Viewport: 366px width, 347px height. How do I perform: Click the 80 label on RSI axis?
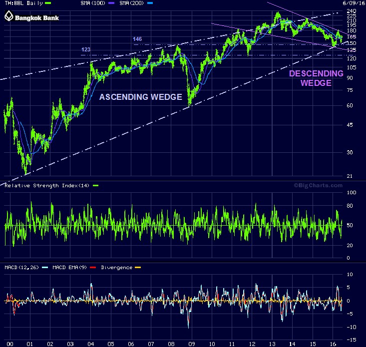350,206
